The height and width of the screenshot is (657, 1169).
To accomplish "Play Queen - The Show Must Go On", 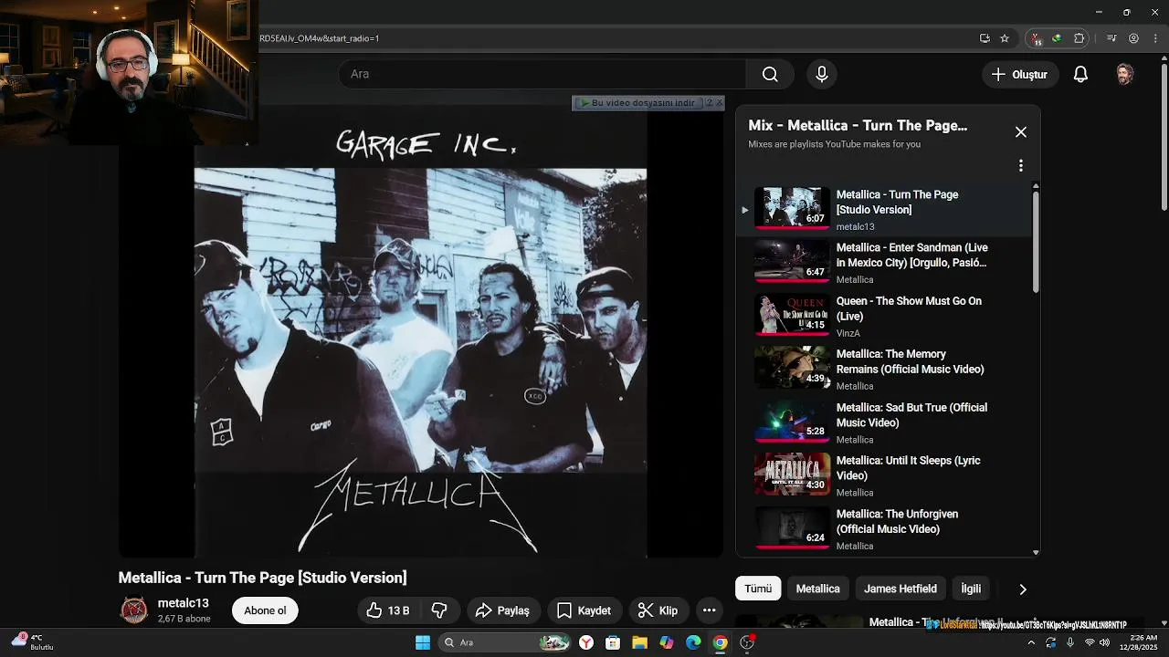I will [x=884, y=316].
